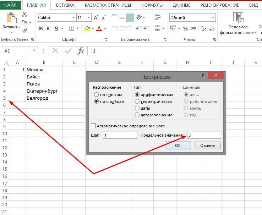
Task: Align text left
Action: (x=114, y=28)
